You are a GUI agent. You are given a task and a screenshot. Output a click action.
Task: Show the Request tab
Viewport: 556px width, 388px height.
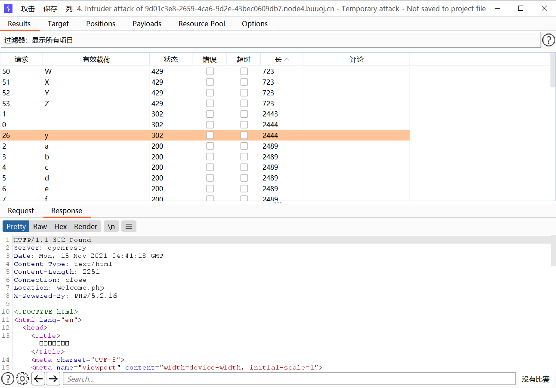[21, 211]
